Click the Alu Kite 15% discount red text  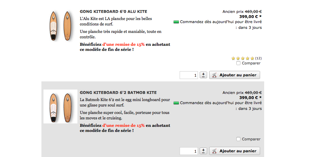click(124, 44)
